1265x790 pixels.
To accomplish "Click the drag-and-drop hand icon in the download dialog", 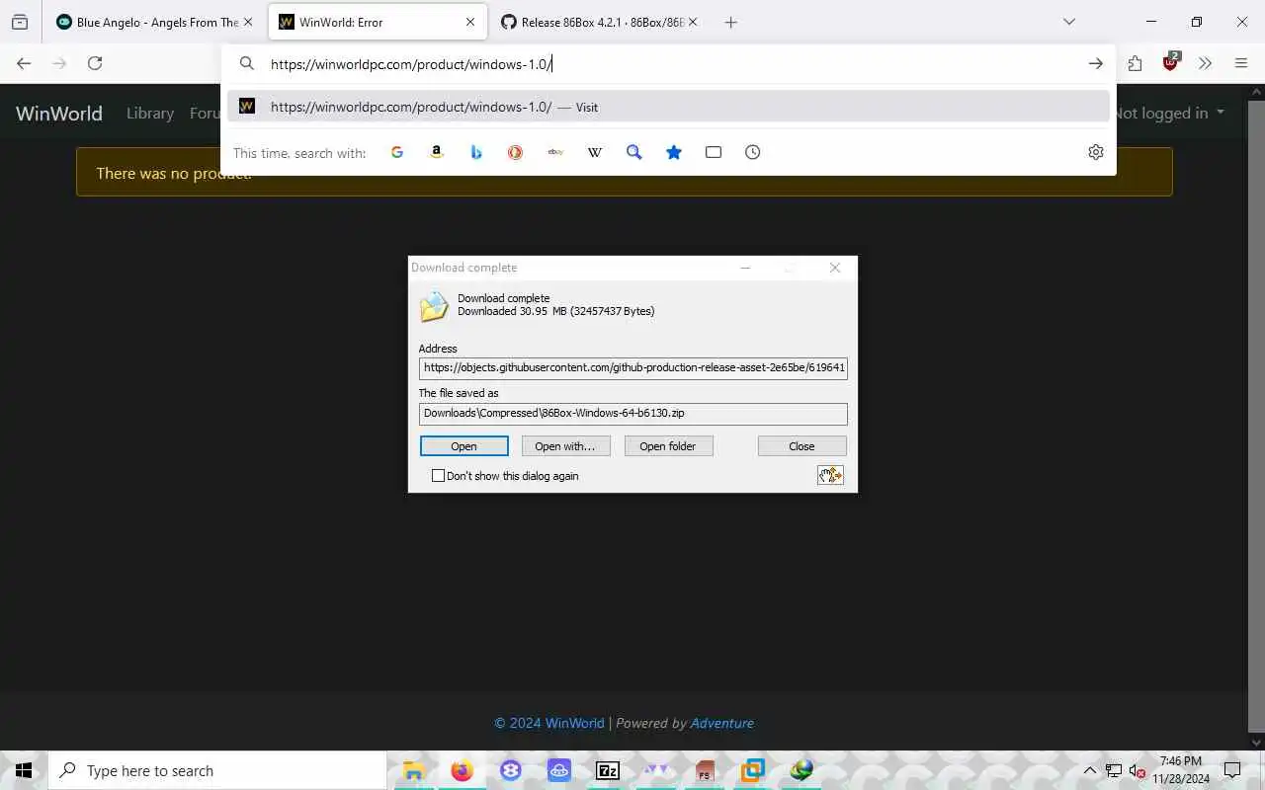I will pyautogui.click(x=830, y=475).
